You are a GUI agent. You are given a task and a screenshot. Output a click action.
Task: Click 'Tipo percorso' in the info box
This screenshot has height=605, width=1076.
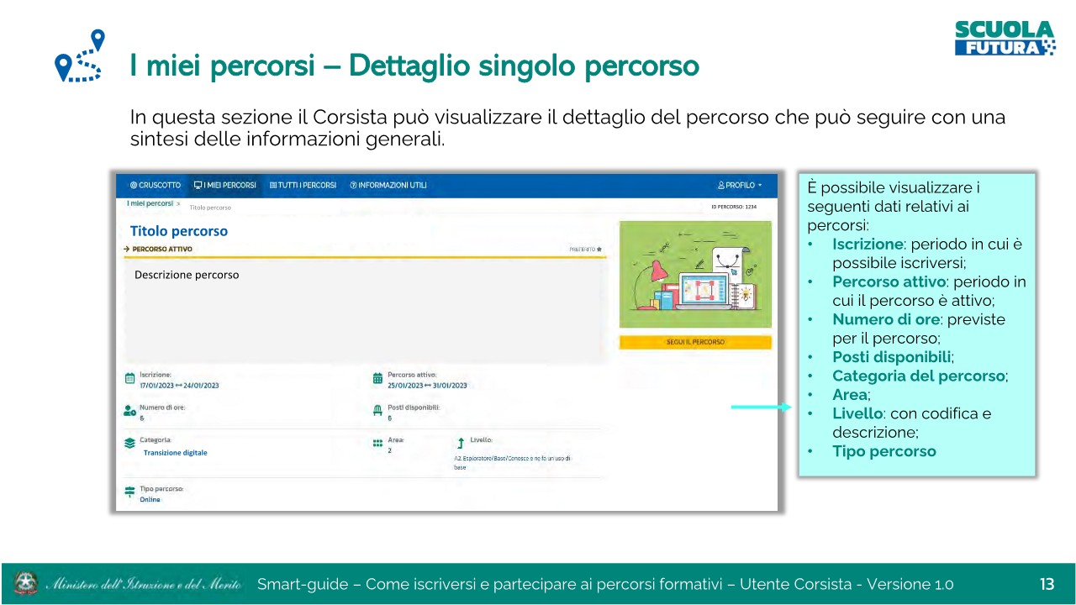884,451
